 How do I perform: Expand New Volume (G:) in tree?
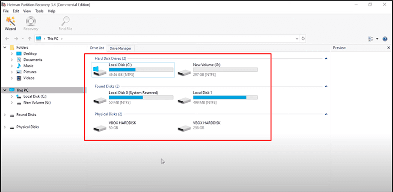pyautogui.click(x=12, y=103)
